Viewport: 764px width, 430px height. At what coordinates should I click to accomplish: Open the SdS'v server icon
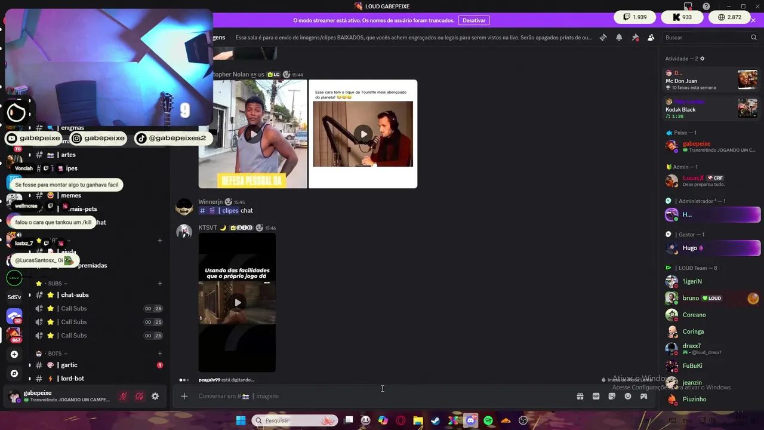click(x=14, y=297)
